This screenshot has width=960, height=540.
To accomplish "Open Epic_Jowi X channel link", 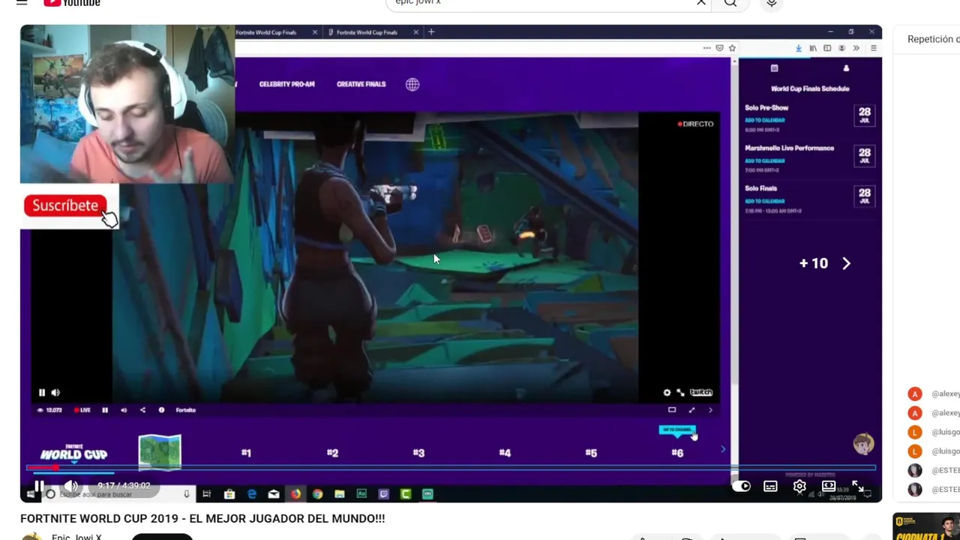I will coord(76,537).
